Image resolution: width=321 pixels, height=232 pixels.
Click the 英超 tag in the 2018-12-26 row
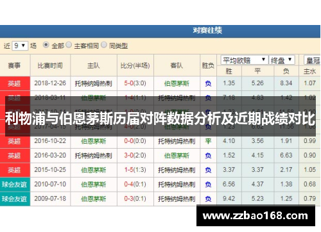pos(14,83)
